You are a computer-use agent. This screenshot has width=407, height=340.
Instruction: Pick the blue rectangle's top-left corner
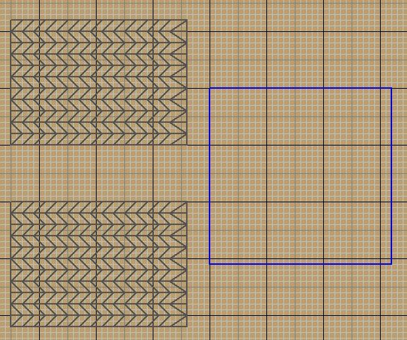coord(210,88)
